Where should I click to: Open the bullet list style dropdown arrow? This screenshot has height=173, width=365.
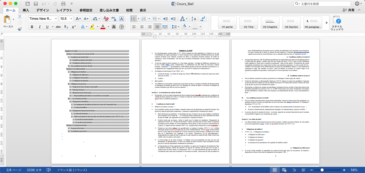pos(138,19)
